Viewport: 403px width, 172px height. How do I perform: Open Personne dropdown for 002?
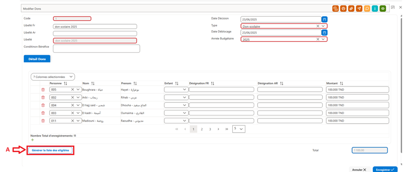78,98
